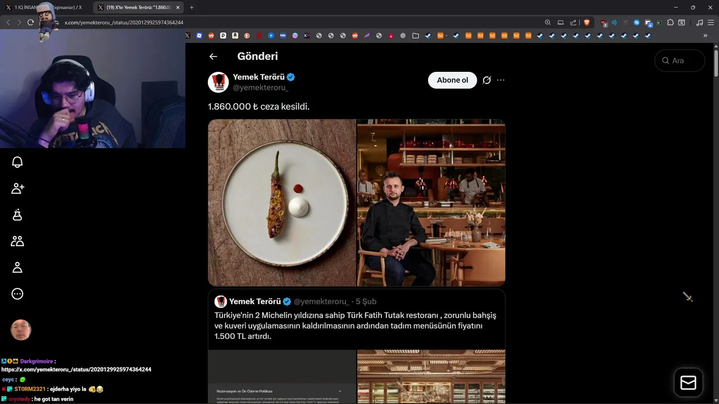Open the messages envelope button
The image size is (719, 404).
[688, 383]
